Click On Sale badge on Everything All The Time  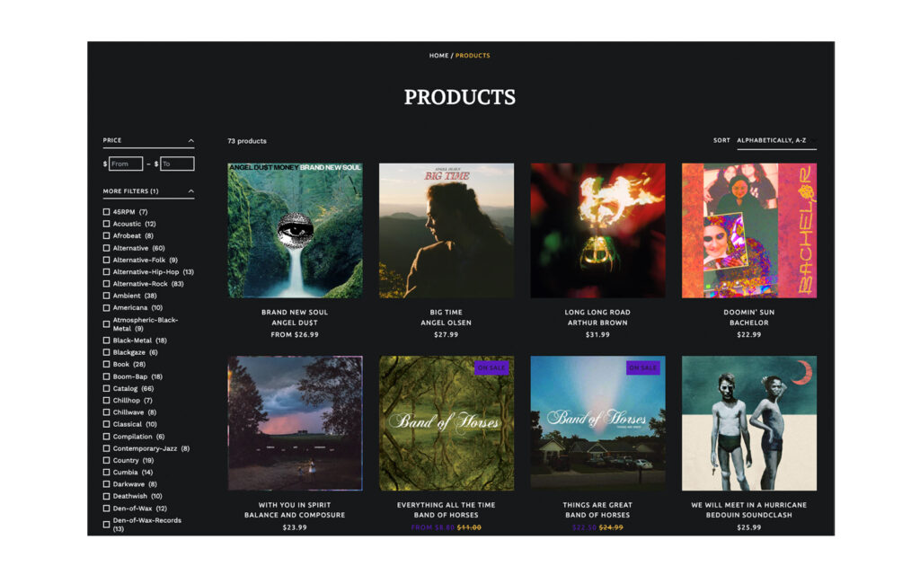491,367
